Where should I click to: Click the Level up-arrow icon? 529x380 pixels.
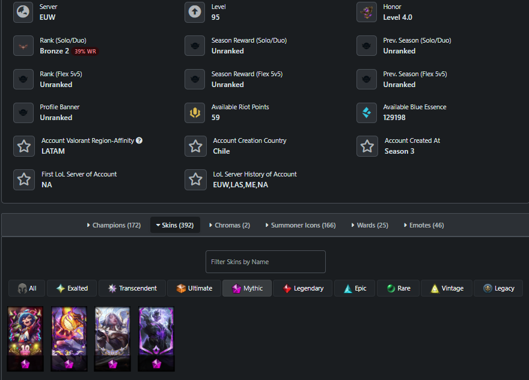point(195,12)
